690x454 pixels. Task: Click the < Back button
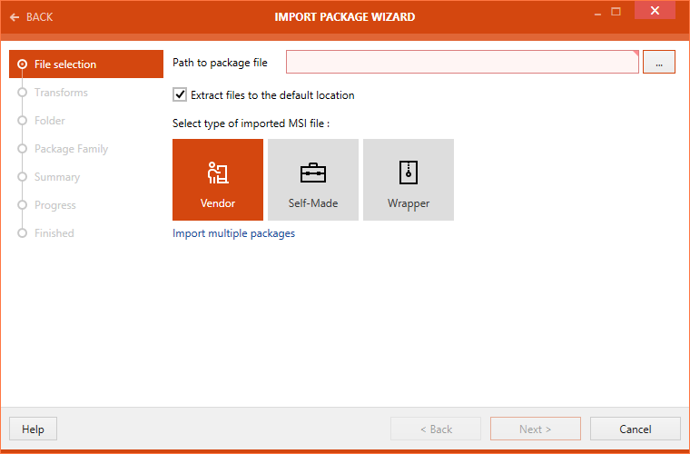[436, 429]
